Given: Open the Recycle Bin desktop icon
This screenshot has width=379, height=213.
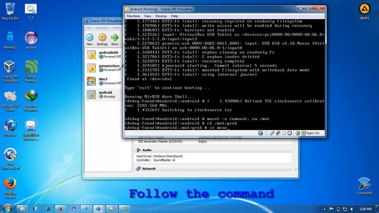Looking at the screenshot, I should pyautogui.click(x=10, y=11).
